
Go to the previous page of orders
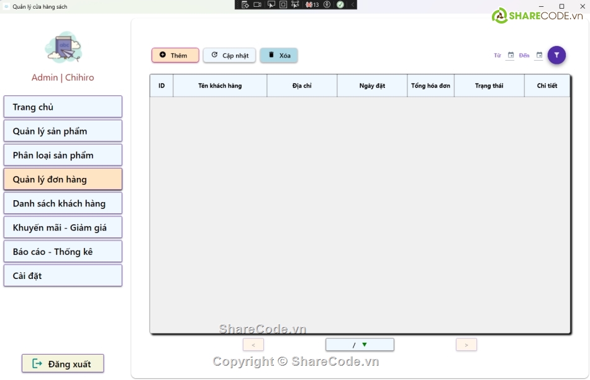[253, 345]
